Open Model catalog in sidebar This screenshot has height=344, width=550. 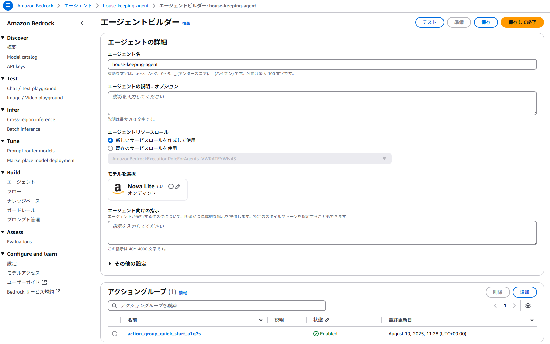click(22, 57)
